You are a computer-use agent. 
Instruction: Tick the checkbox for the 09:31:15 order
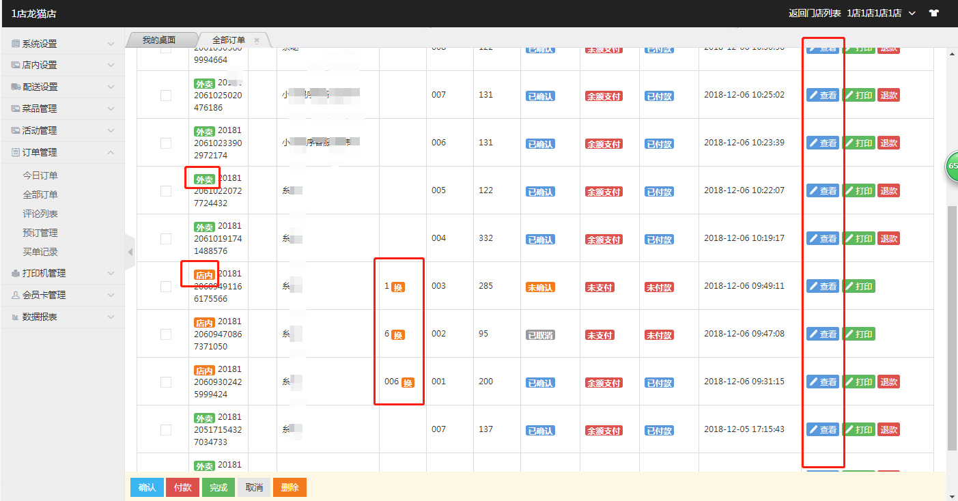pos(166,382)
